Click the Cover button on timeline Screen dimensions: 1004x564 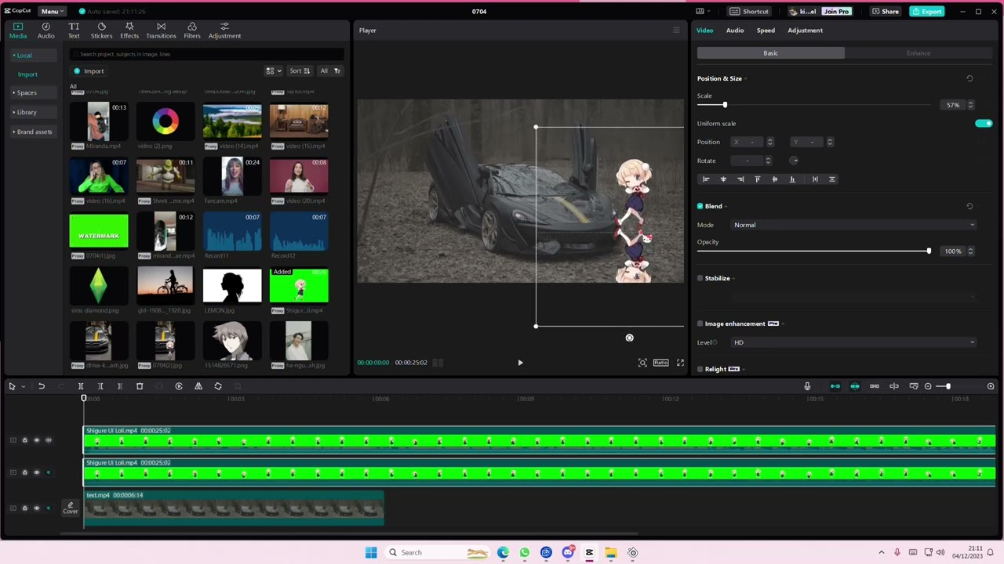click(71, 508)
